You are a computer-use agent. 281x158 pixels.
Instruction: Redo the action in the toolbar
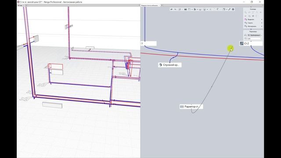pyautogui.click(x=175, y=9)
